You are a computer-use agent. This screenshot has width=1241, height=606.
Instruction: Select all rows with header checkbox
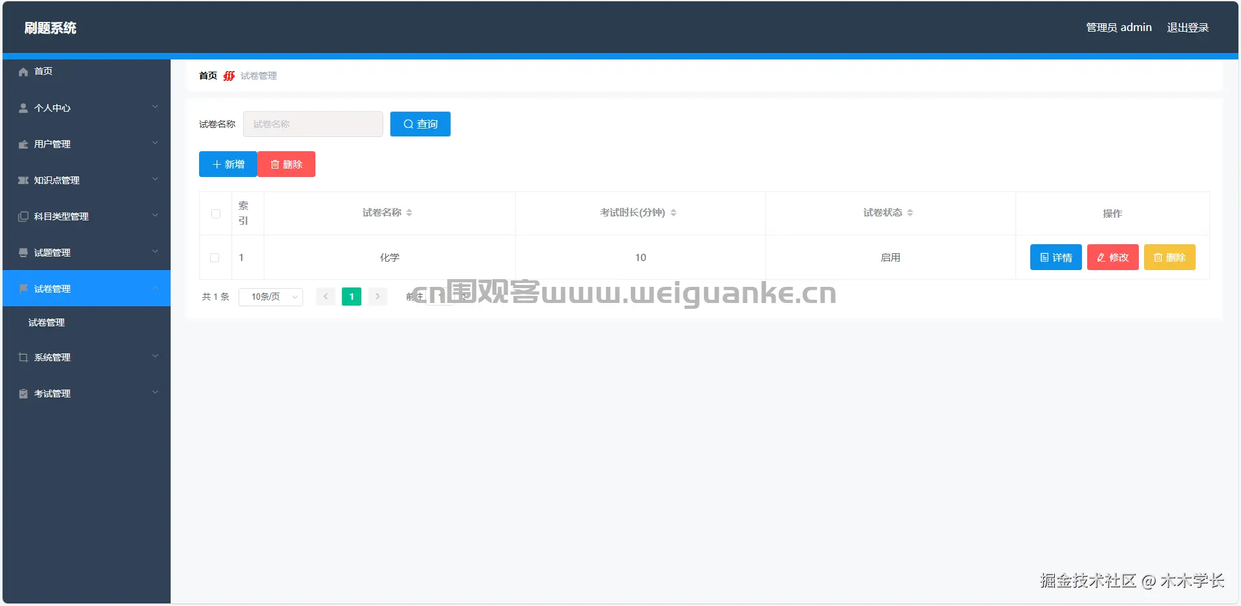216,214
